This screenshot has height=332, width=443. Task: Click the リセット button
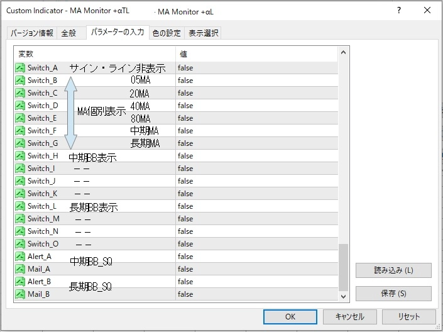[409, 317]
